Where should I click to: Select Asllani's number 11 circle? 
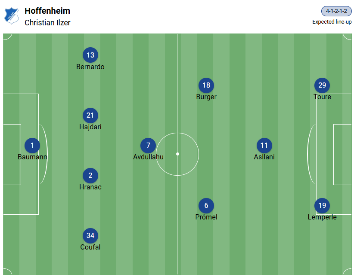click(x=264, y=146)
